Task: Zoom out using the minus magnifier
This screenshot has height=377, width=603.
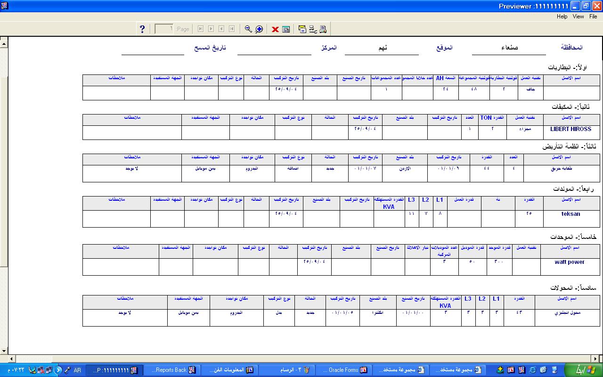Action: [248, 29]
